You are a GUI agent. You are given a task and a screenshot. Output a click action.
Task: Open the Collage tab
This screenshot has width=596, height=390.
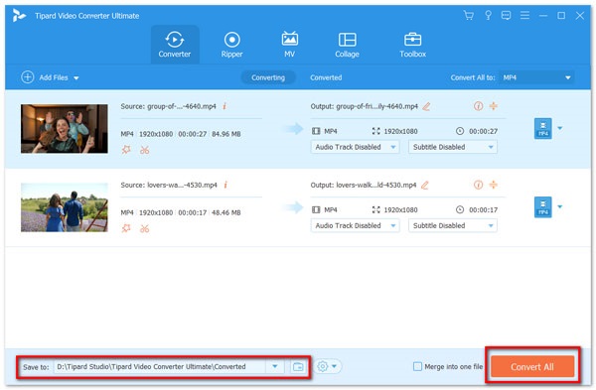(x=347, y=45)
